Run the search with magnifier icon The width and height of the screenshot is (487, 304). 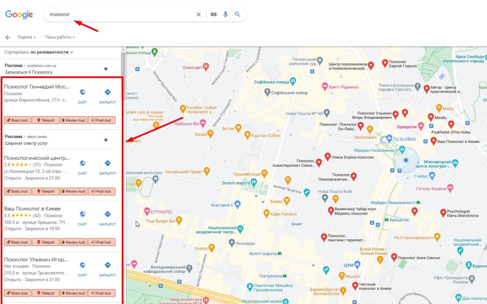pos(237,14)
